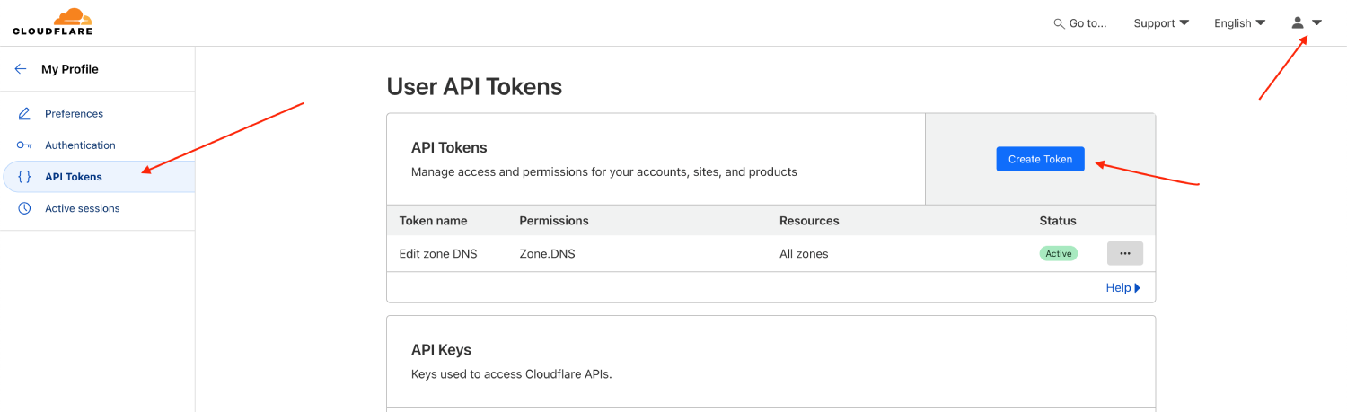This screenshot has height=412, width=1347.
Task: Click the Resources column header
Action: [809, 221]
